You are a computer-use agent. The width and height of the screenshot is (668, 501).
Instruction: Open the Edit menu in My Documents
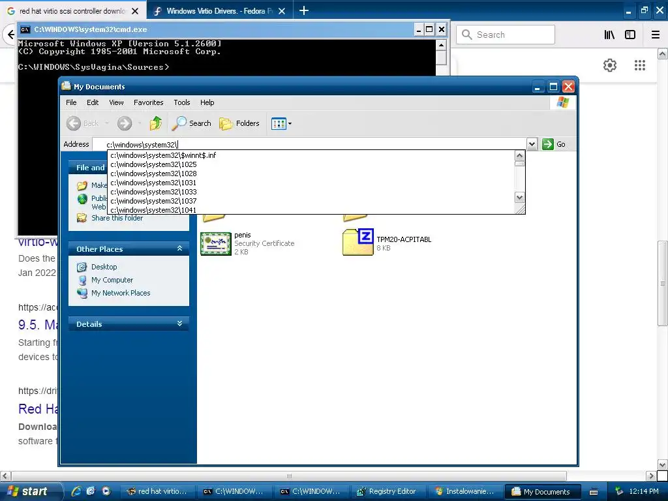click(x=93, y=102)
